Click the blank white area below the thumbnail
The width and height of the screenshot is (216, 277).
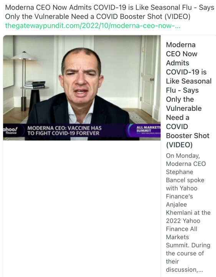click(82, 209)
